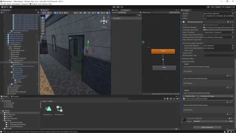The height and width of the screenshot is (133, 236).
Task: Open XR Socket Interactor preset icon
Action: point(230,22)
